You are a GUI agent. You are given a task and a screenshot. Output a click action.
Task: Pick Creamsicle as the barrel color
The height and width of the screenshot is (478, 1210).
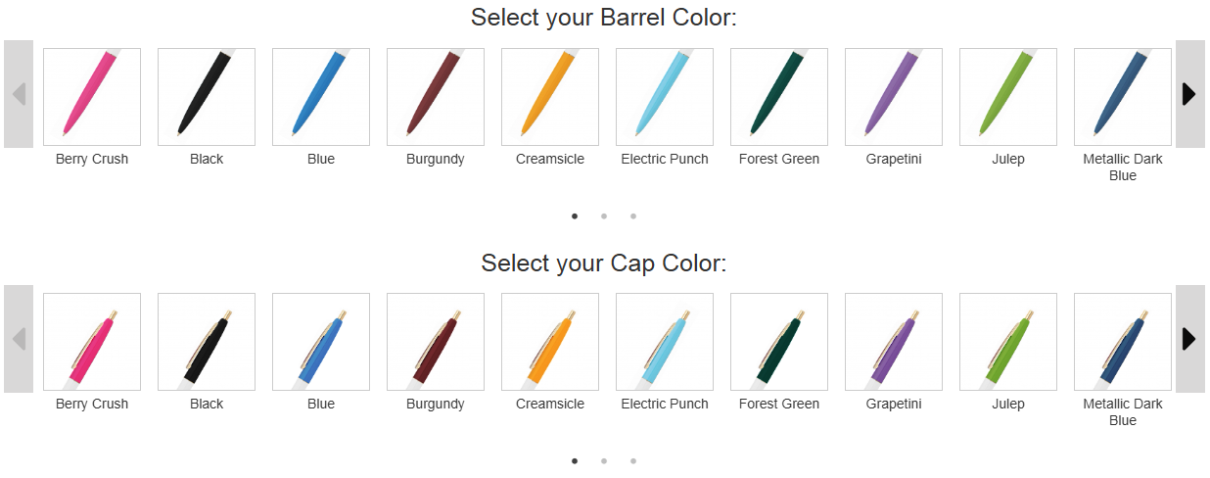click(550, 97)
